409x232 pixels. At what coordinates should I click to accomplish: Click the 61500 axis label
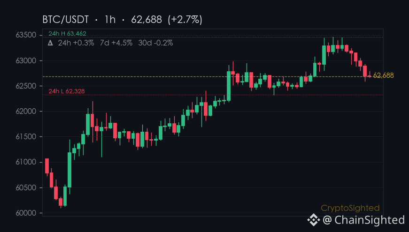26,136
